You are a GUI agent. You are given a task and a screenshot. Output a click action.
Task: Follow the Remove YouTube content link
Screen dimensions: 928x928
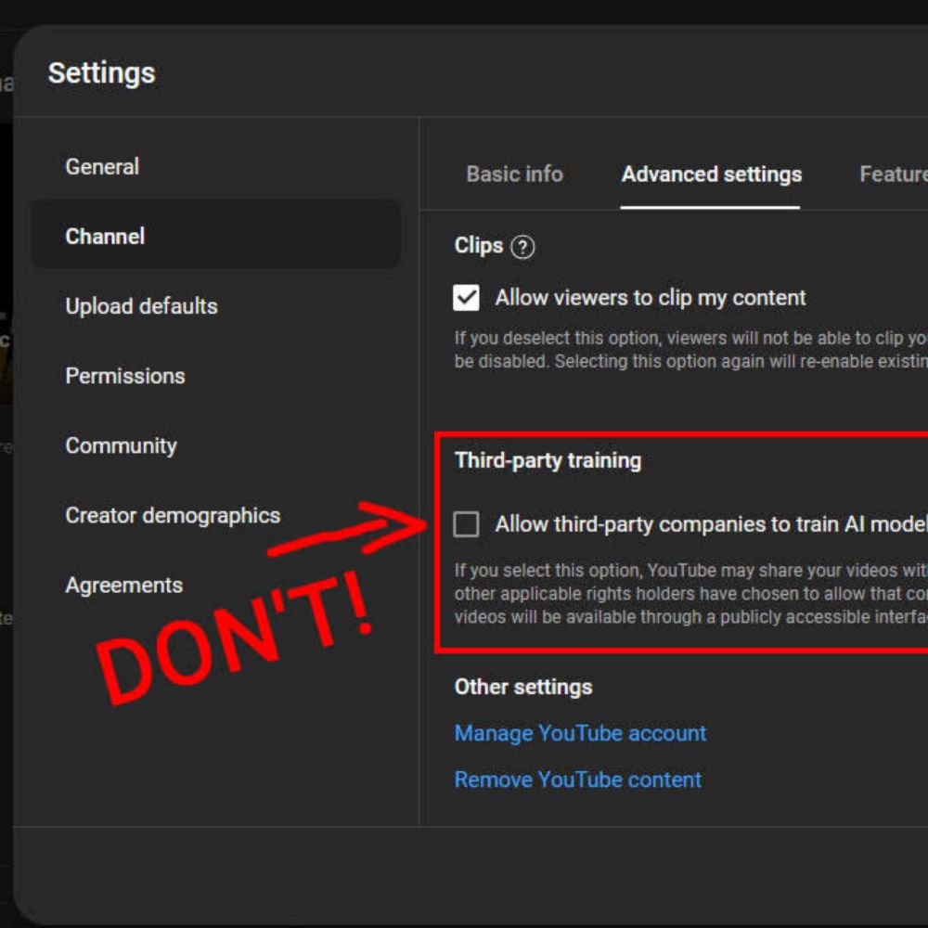pos(577,780)
